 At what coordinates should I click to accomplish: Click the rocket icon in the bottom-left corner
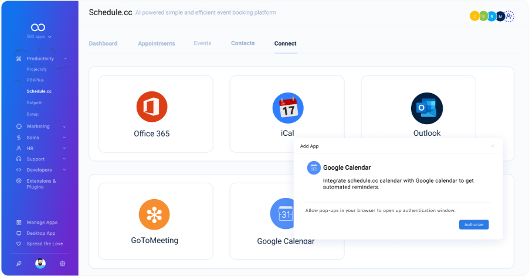tap(19, 264)
